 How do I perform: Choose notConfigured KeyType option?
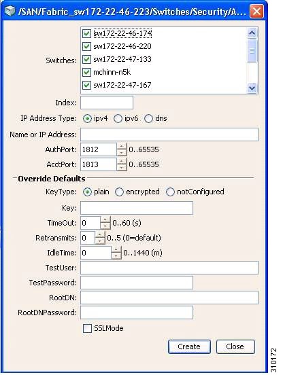[x=170, y=192]
